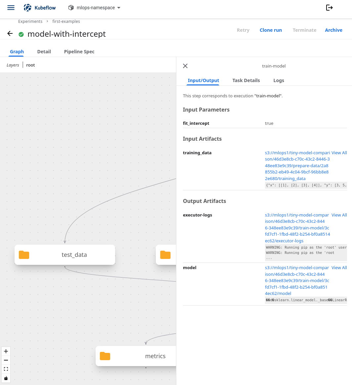
Task: Click the model sklearn content preview
Action: 306,300
